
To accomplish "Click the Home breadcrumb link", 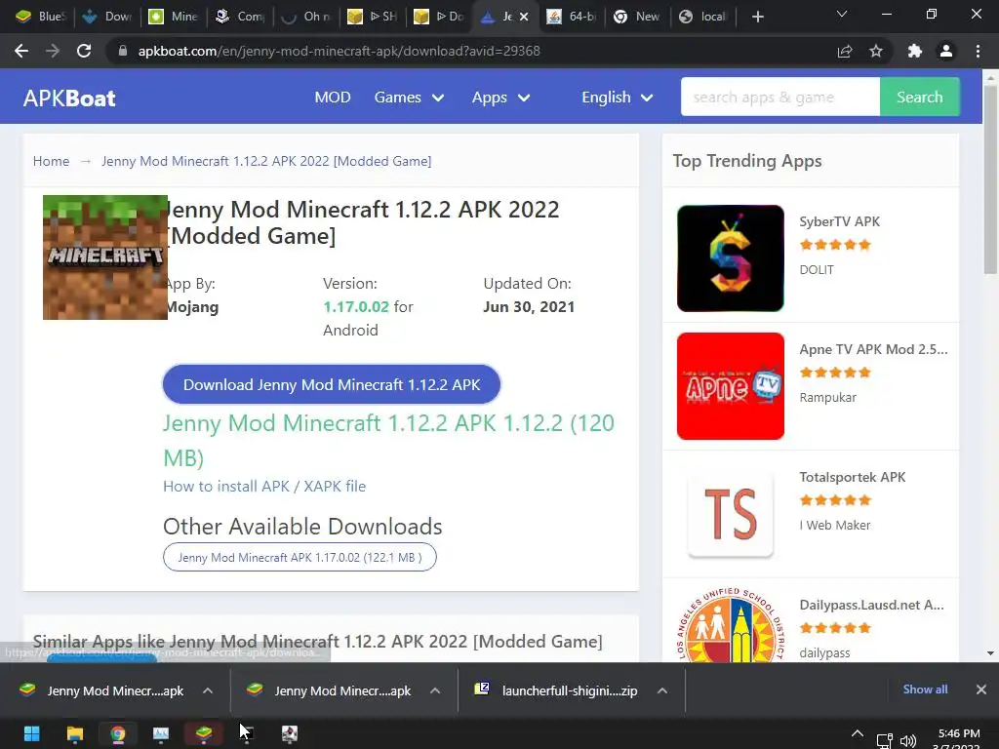I will tap(51, 161).
